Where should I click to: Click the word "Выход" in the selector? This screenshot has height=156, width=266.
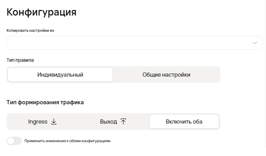pos(109,121)
